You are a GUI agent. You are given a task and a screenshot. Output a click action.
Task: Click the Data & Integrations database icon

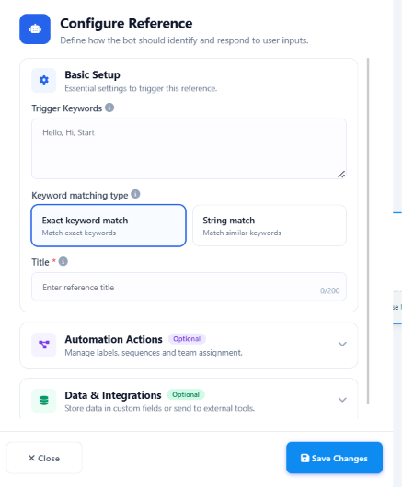44,401
